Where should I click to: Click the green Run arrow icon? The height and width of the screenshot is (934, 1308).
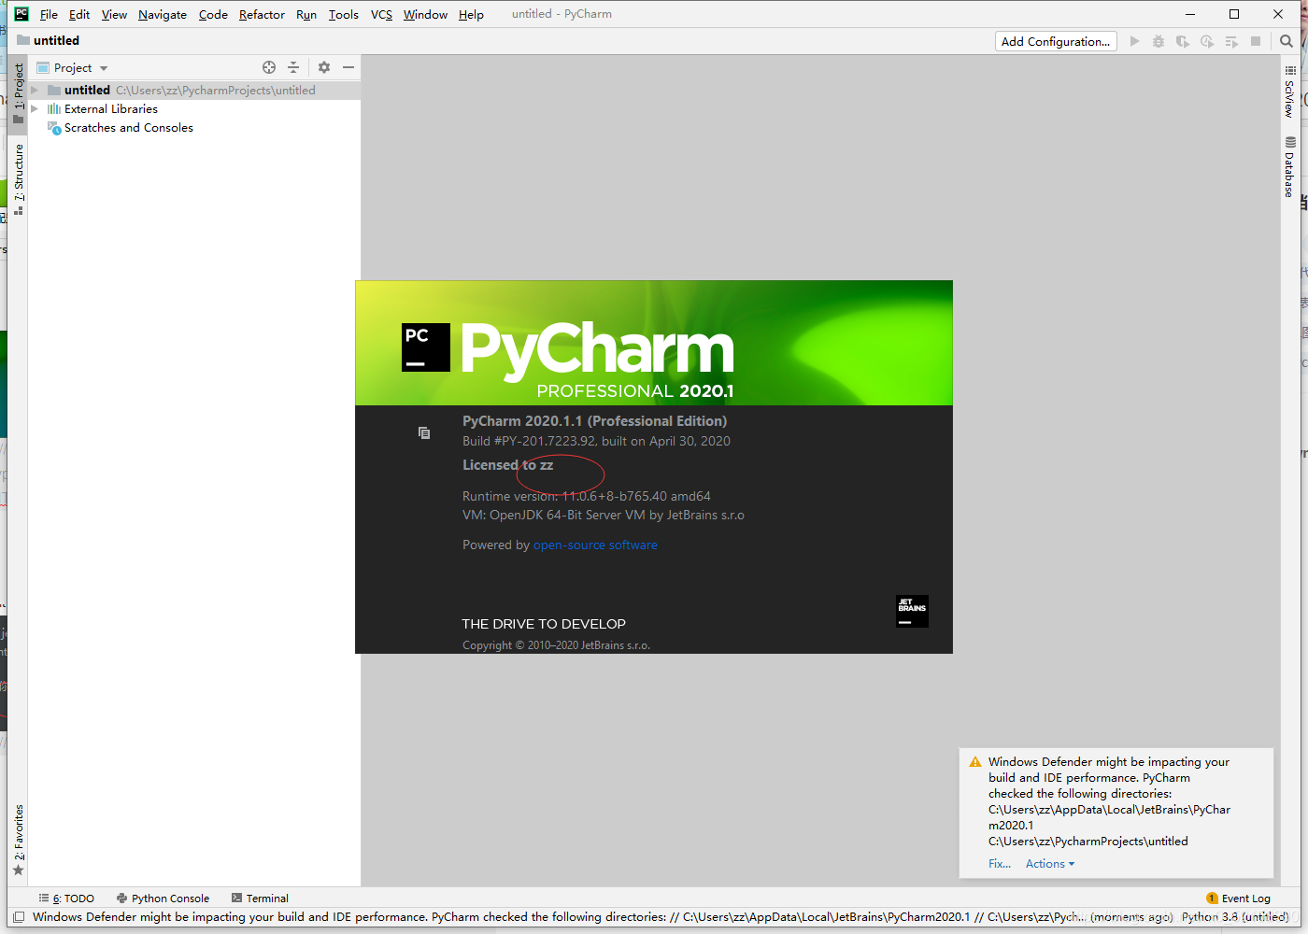tap(1134, 41)
